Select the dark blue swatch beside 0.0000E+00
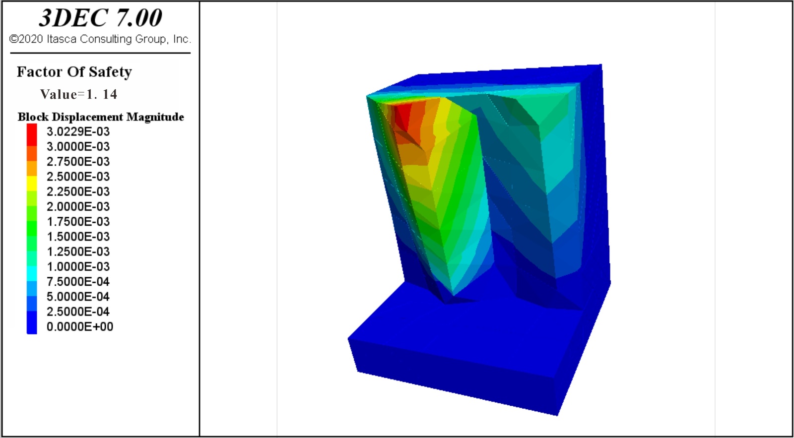Image resolution: width=794 pixels, height=438 pixels. pos(32,325)
